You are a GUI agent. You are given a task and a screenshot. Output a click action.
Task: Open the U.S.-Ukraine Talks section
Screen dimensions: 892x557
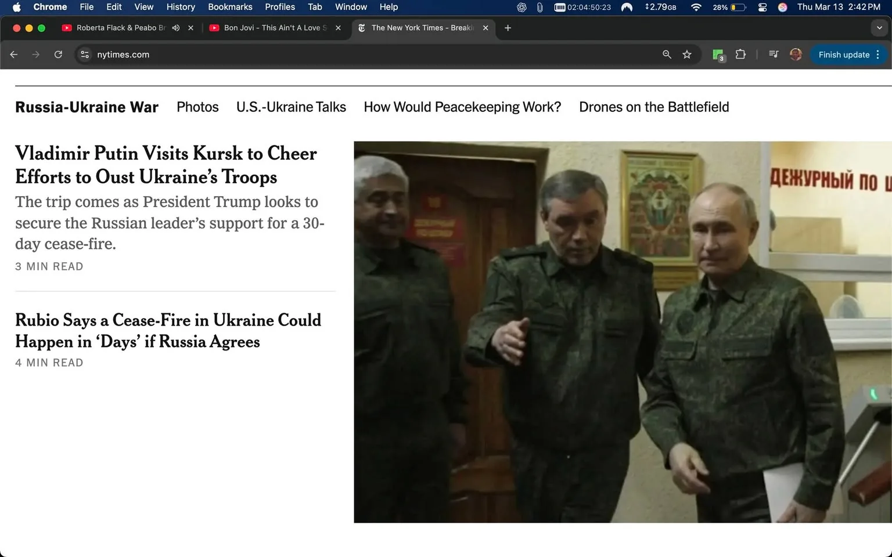tap(291, 107)
